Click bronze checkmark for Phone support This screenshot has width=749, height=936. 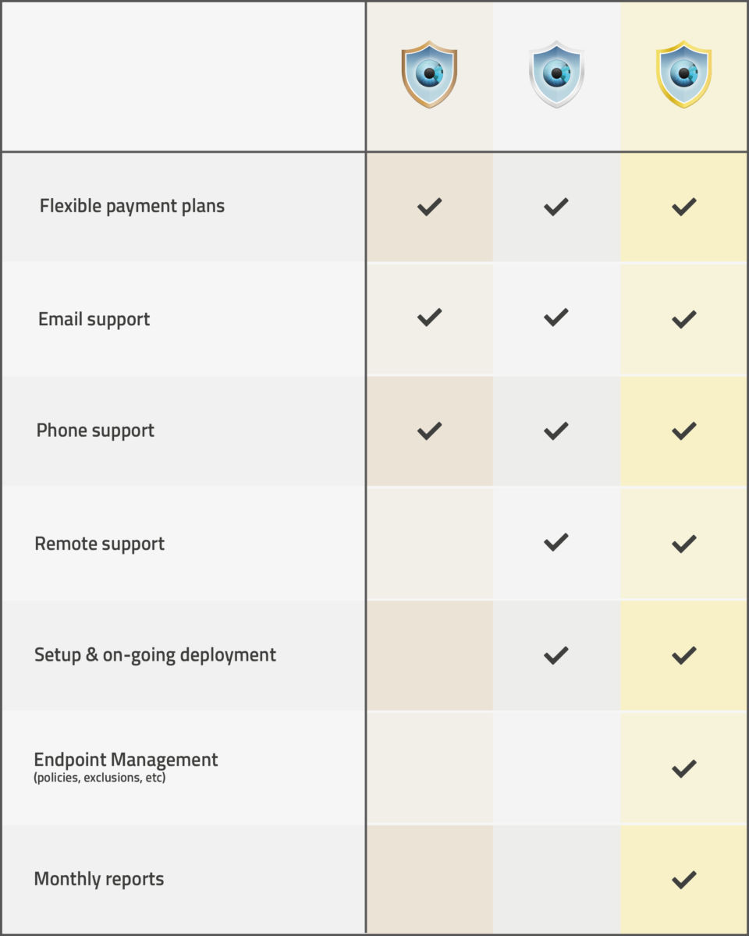click(429, 431)
